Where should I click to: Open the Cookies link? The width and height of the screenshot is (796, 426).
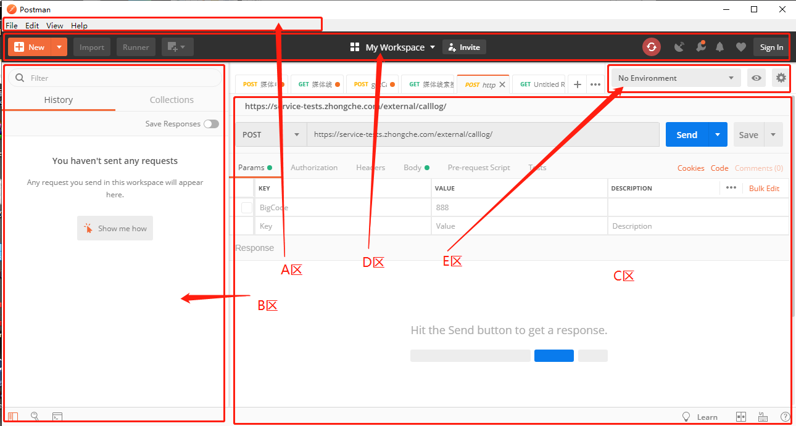[x=690, y=168]
